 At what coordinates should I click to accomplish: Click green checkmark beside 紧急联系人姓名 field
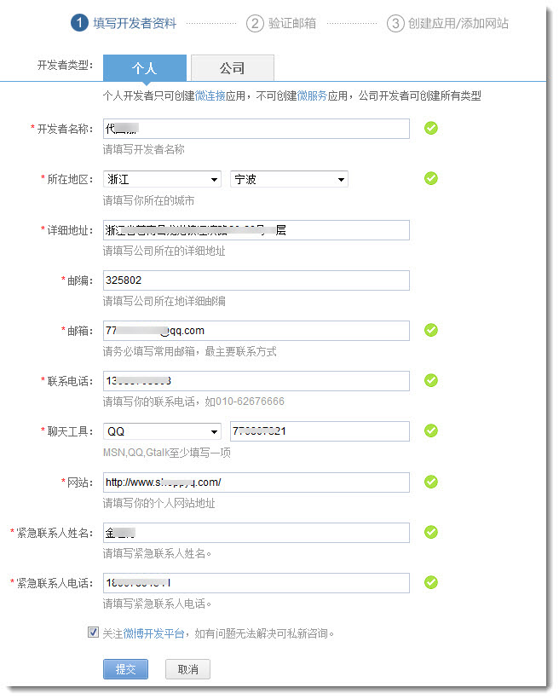point(431,532)
